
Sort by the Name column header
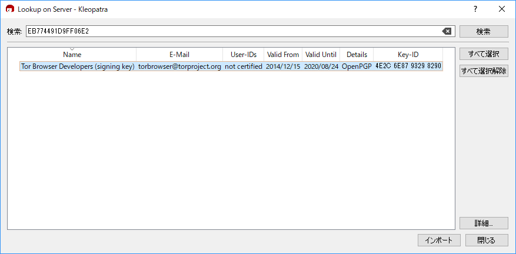[x=72, y=54]
